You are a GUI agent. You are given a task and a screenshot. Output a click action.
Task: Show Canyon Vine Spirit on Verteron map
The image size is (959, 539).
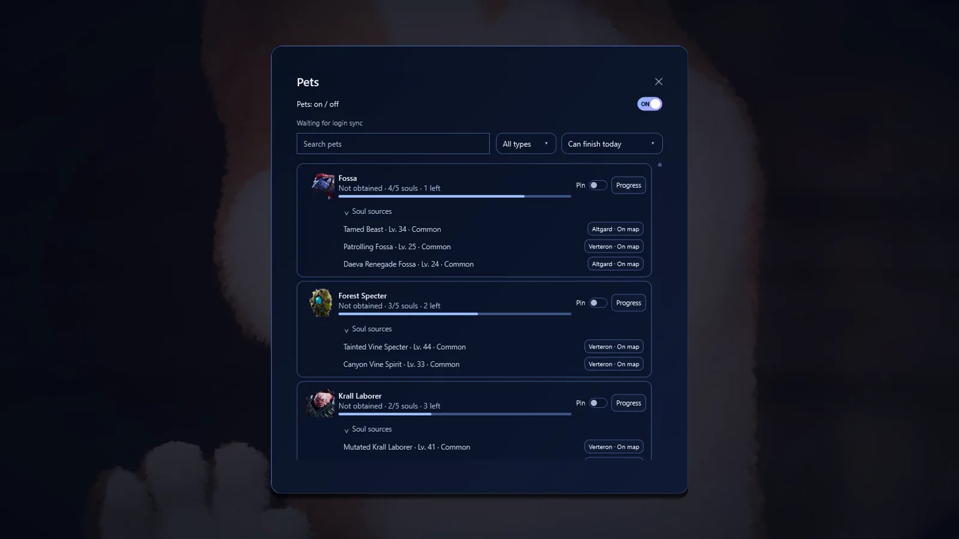click(614, 364)
